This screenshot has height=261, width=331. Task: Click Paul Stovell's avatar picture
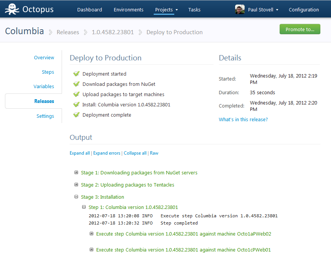(x=239, y=9)
